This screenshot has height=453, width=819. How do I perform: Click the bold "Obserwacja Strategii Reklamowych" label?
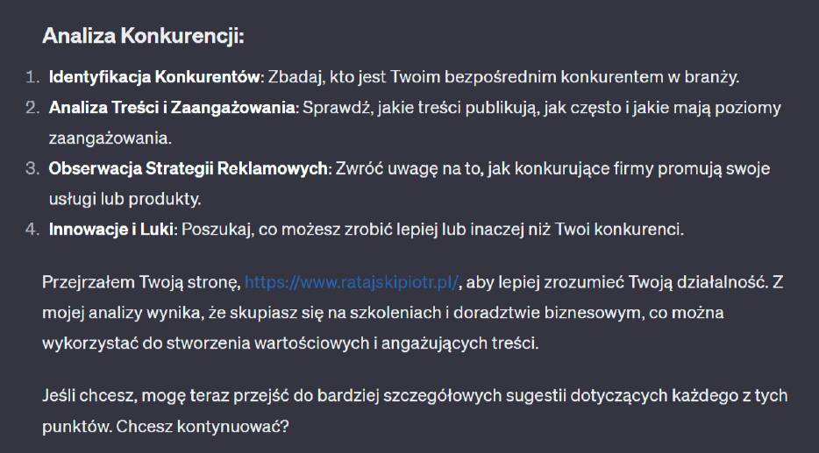[188, 168]
